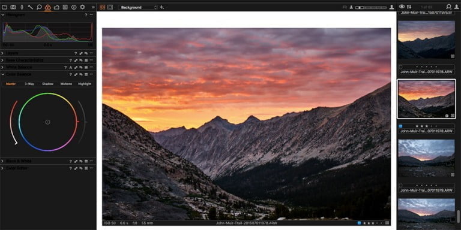Click ISO 50 value in viewer bar

[110, 223]
